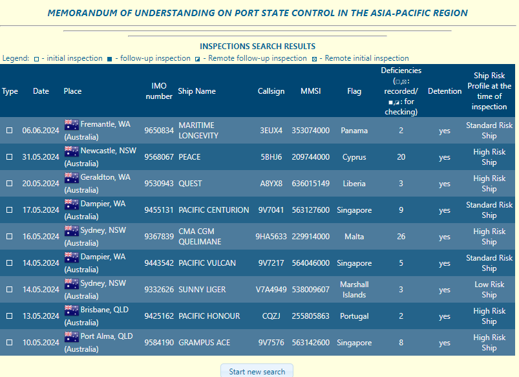Select the type icon in the PACIFIC VULCAN row
The width and height of the screenshot is (519, 377).
[x=9, y=263]
